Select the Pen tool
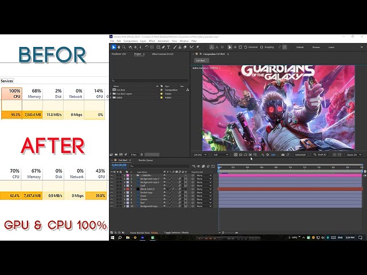The height and width of the screenshot is (275, 367). click(163, 47)
